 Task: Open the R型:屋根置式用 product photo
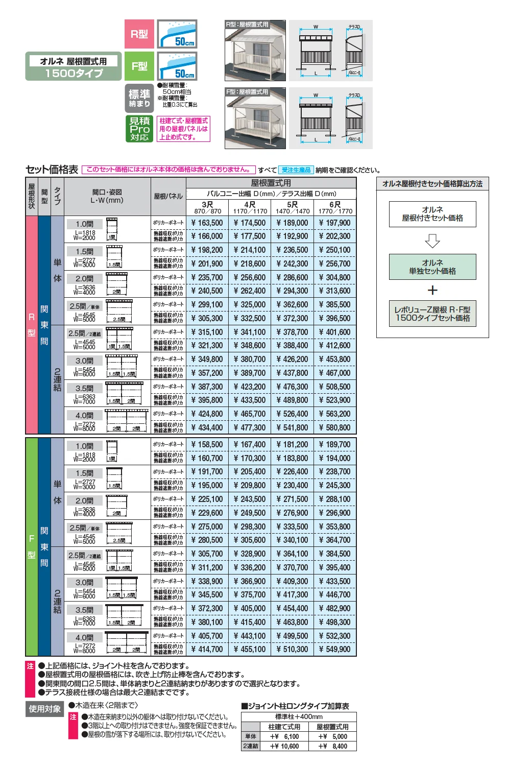point(255,51)
